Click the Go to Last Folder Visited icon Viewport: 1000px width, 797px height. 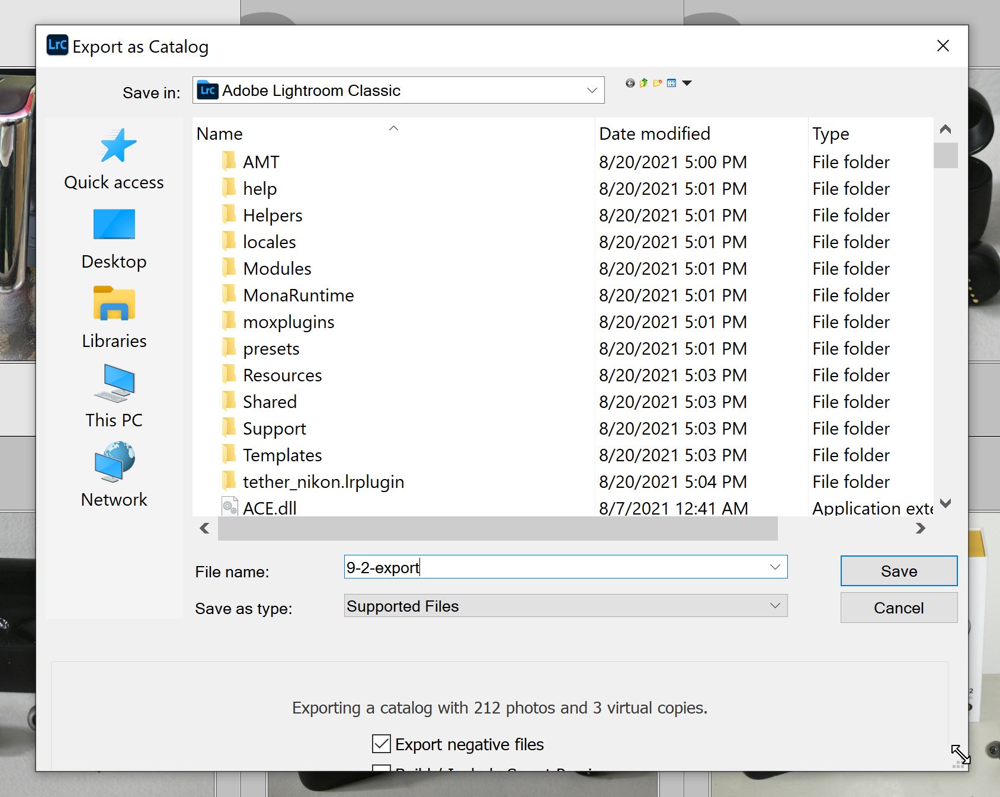pos(629,83)
